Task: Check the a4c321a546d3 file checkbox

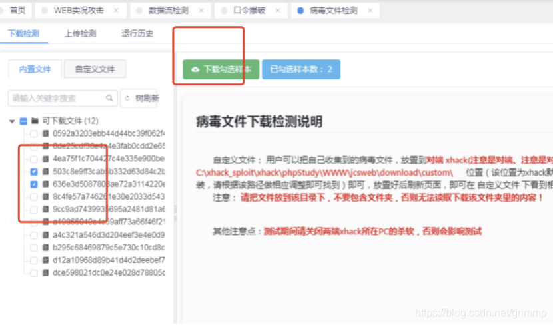Action: coord(34,235)
